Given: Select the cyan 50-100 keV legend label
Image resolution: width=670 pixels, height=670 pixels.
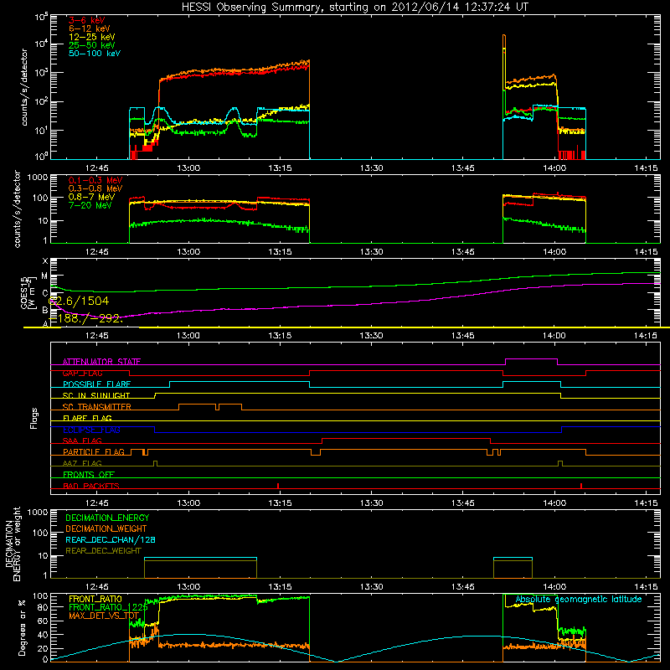Looking at the screenshot, I should [95, 54].
